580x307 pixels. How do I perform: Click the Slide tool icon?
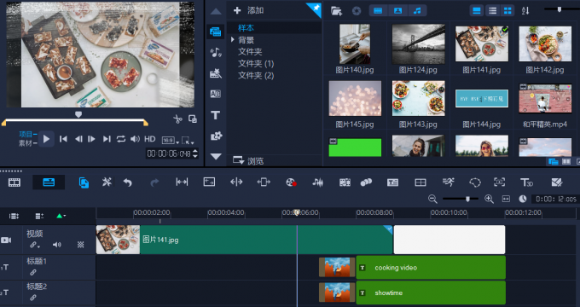click(264, 182)
